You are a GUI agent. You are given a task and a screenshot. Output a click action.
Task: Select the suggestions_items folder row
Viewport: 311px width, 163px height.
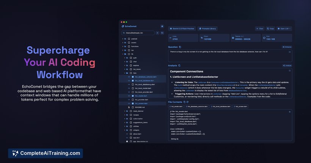[142, 122]
